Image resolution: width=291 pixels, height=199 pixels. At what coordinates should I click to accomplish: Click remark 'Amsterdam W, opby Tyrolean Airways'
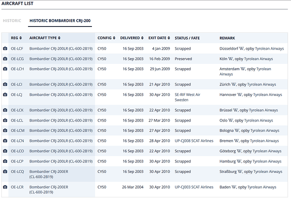pos(245,72)
